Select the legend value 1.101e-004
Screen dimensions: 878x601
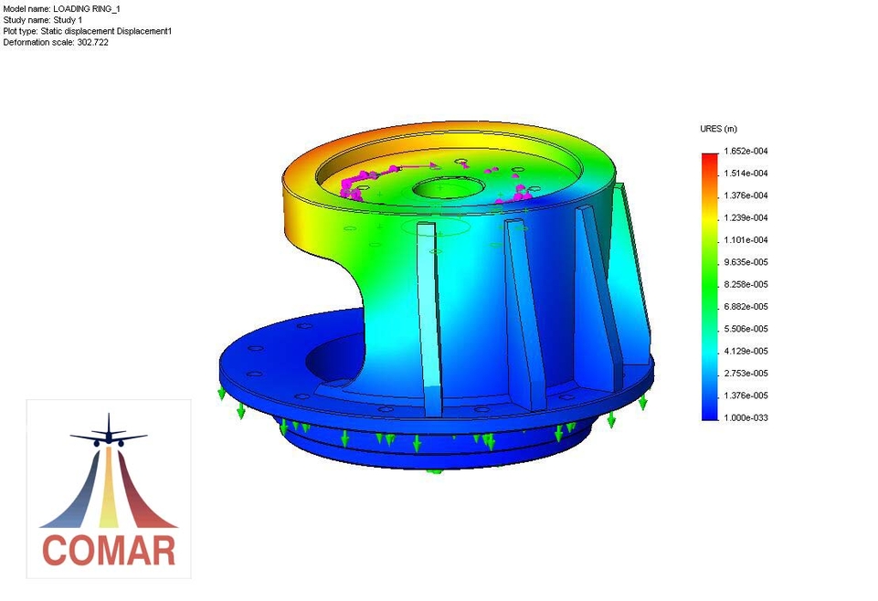(x=746, y=240)
